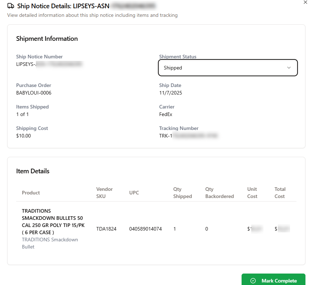This screenshot has width=313, height=285.
Task: Select purchase order BABYLOUI-0006
Action: tap(34, 93)
